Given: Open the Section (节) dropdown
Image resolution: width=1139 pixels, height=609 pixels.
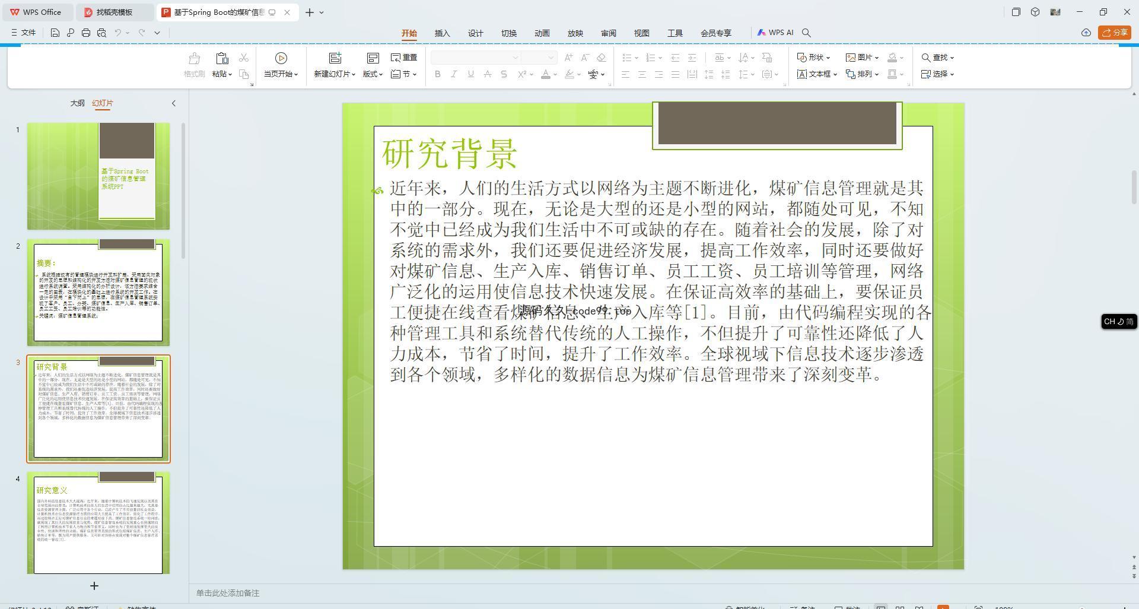Looking at the screenshot, I should click(x=404, y=74).
